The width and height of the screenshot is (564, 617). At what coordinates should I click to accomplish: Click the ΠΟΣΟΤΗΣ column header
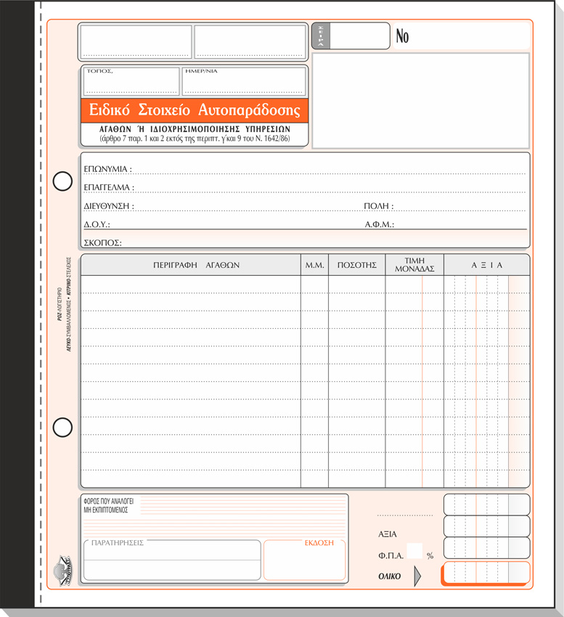[x=356, y=266]
